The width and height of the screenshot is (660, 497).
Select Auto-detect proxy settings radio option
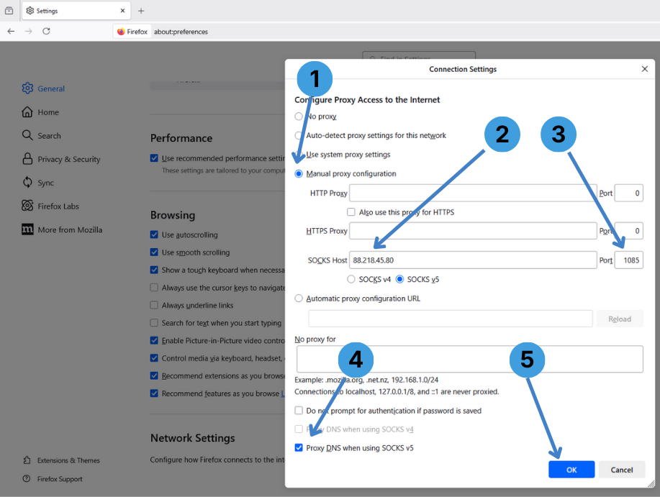pos(299,135)
